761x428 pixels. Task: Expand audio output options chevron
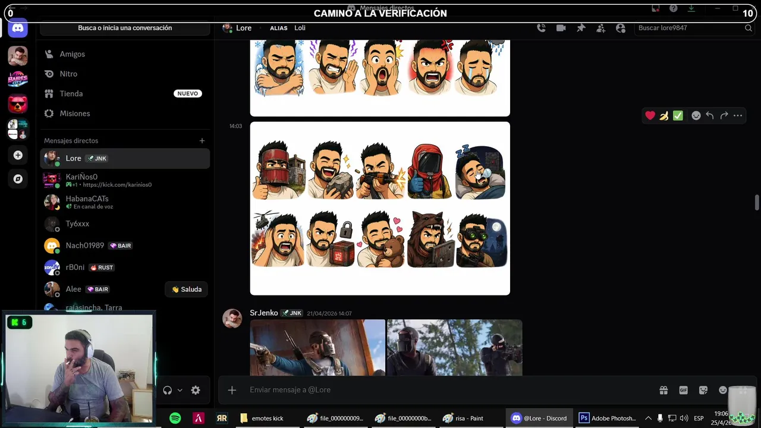180,391
